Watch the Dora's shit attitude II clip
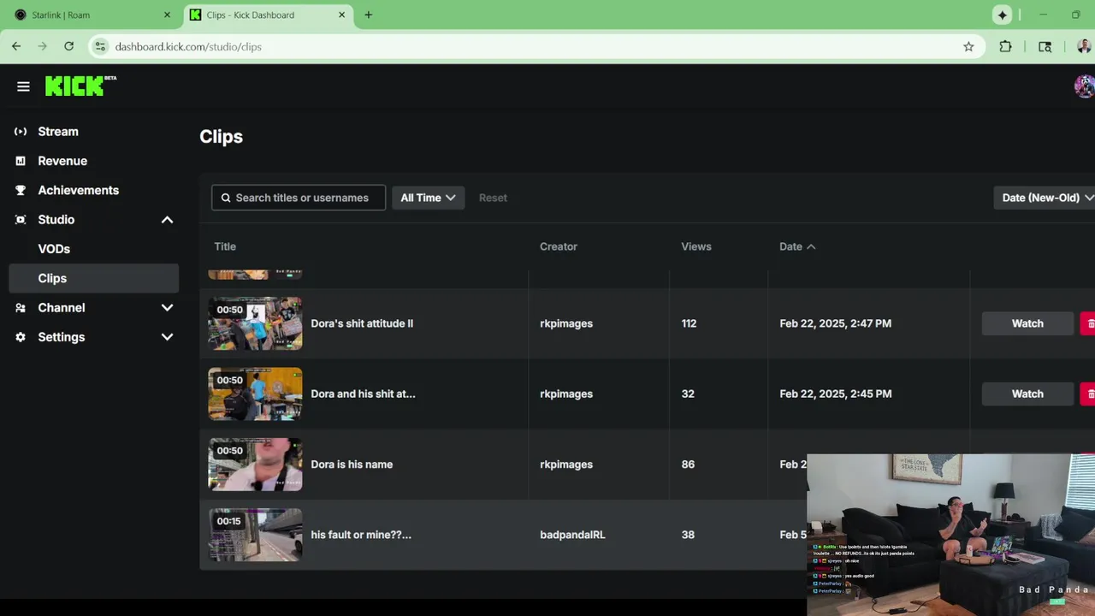 (1027, 323)
